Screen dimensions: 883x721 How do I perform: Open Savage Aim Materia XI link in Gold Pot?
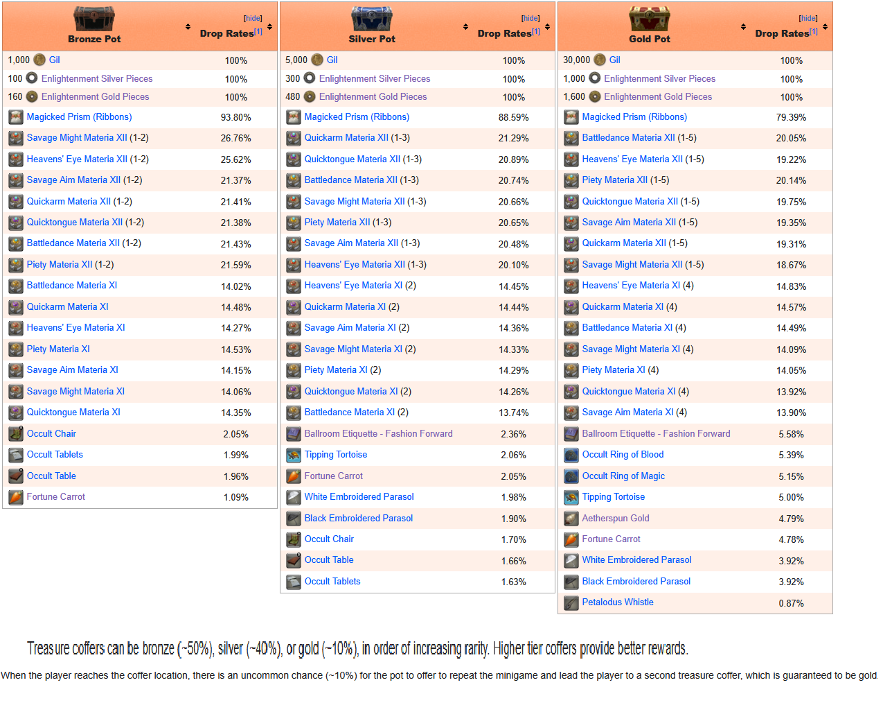click(627, 412)
